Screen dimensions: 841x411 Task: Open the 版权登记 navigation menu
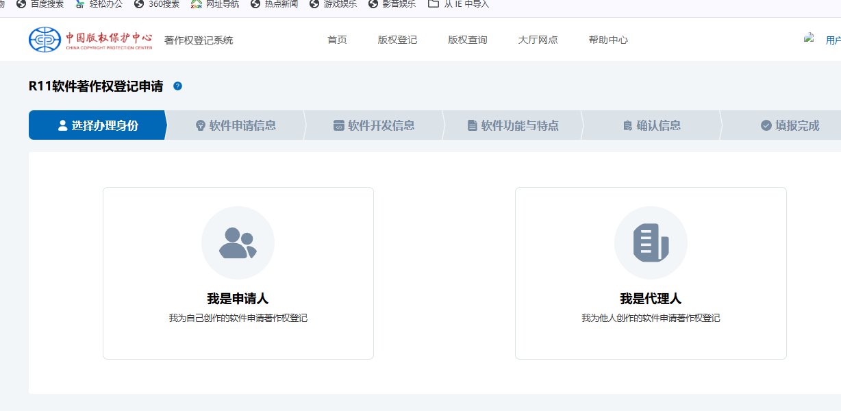[397, 40]
